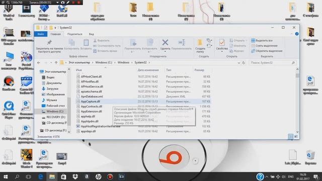Click Этот компьютер in the address path
Screen dimensions: 322x181
pos(79,62)
